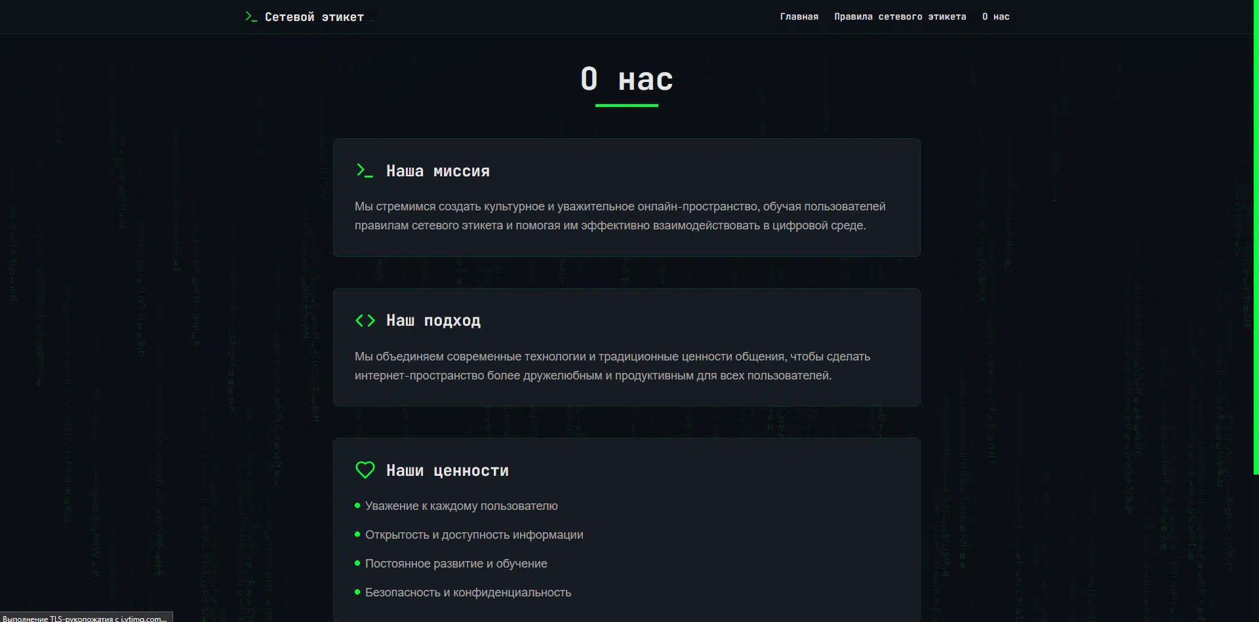Click the heart icon beside Наши ценности
1259x622 pixels.
(x=365, y=470)
